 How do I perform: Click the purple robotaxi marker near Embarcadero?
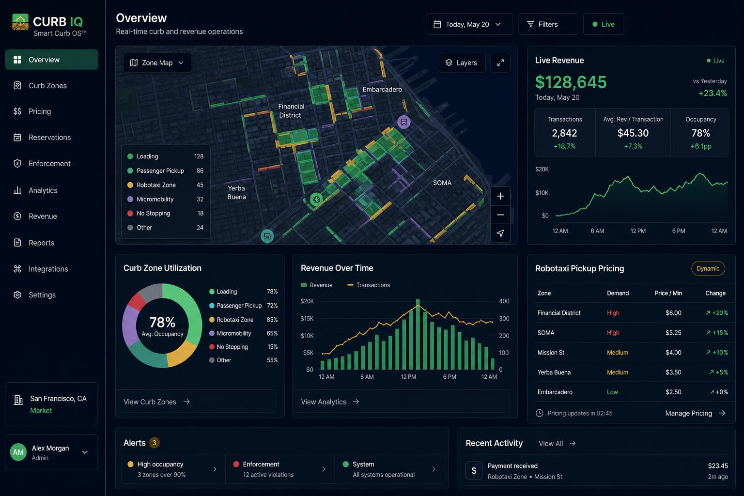tap(404, 122)
